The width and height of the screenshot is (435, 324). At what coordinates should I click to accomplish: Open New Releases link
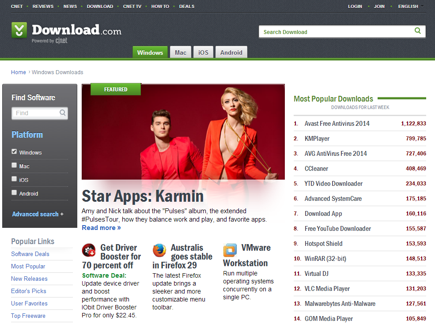pos(29,279)
